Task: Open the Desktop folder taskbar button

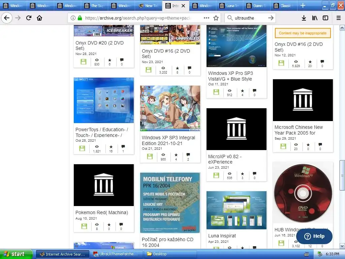Action: [x=170, y=254]
